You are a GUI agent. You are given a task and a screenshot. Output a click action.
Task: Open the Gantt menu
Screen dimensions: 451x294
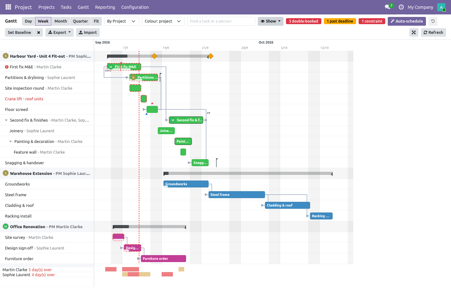click(83, 7)
